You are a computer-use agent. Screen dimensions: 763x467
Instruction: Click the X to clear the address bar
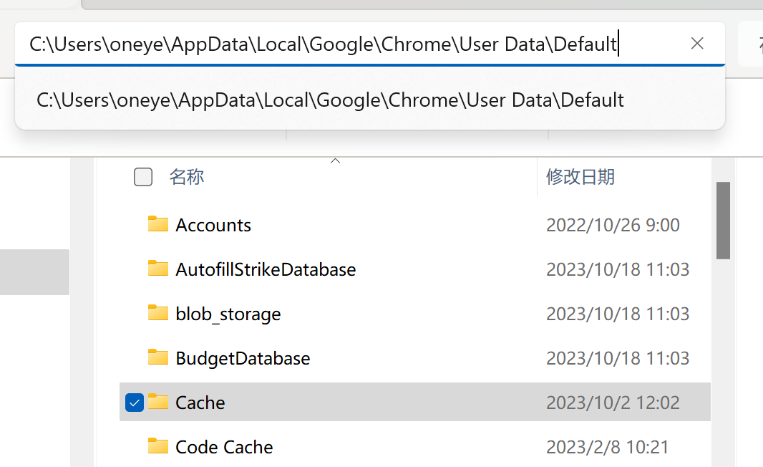[x=697, y=43]
